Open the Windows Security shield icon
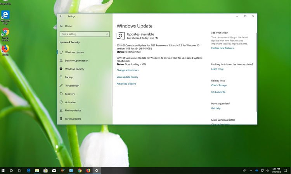Screen dimensions: 291x174 tap(61, 69)
